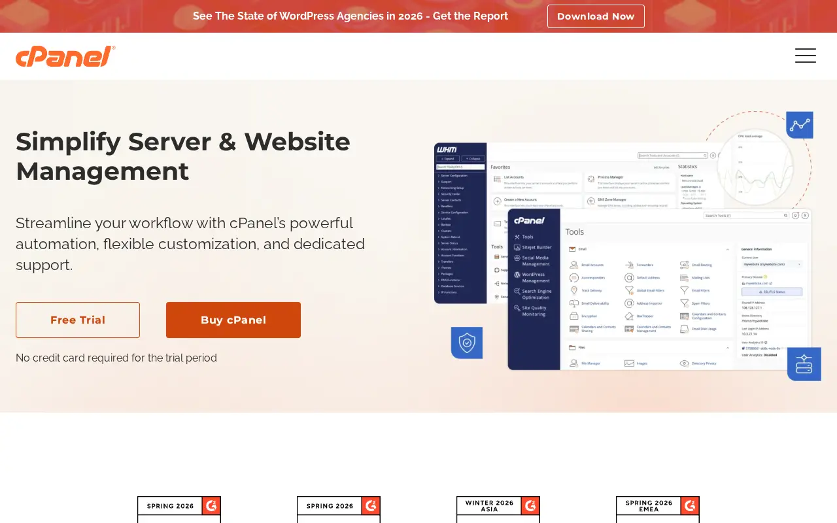This screenshot has height=523, width=837.
Task: Click the 'Simplify Server & Website Management' heading
Action: tap(183, 156)
